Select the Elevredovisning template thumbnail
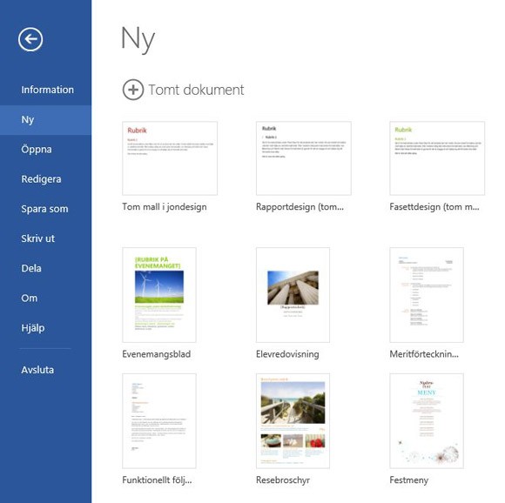Viewport: 505px width, 503px height. 293,295
